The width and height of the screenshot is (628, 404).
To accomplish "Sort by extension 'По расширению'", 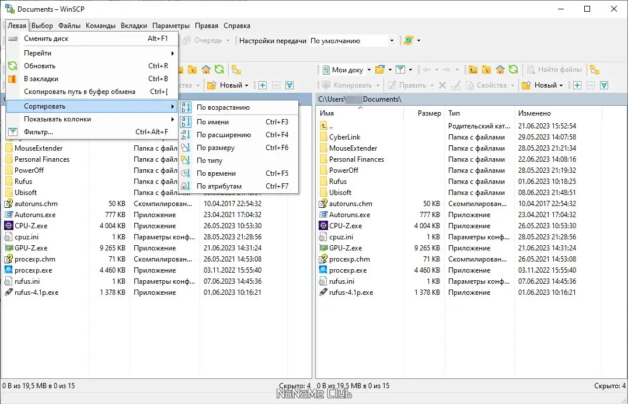I will tap(239, 135).
